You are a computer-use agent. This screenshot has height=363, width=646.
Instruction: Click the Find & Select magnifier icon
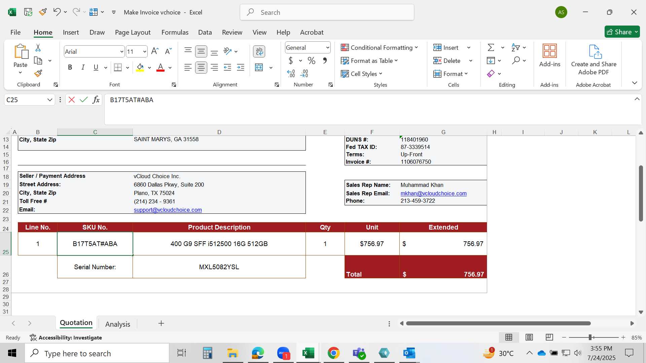pos(516,61)
